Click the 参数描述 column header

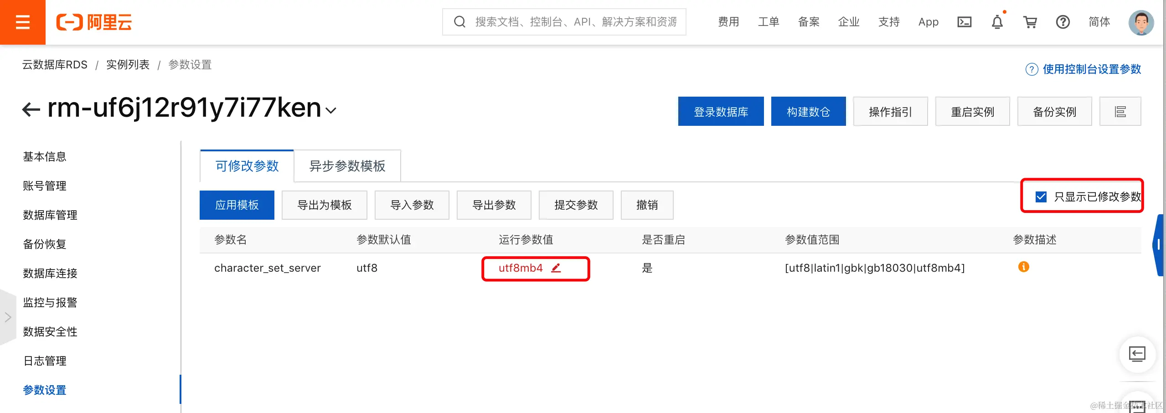pyautogui.click(x=1035, y=240)
